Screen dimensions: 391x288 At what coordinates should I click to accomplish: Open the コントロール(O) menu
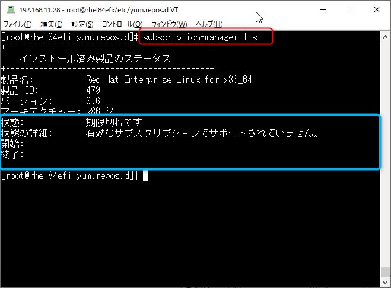pos(122,24)
